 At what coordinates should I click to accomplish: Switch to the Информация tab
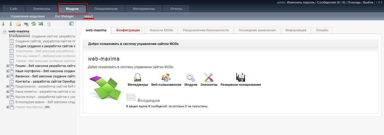point(296,30)
